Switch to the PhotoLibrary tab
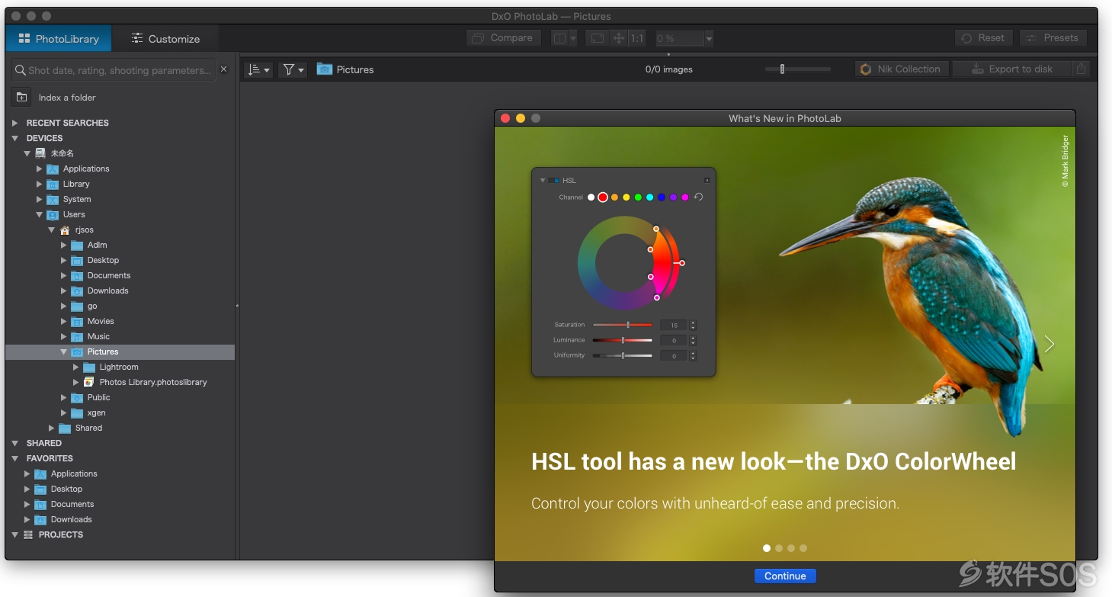 pos(59,38)
